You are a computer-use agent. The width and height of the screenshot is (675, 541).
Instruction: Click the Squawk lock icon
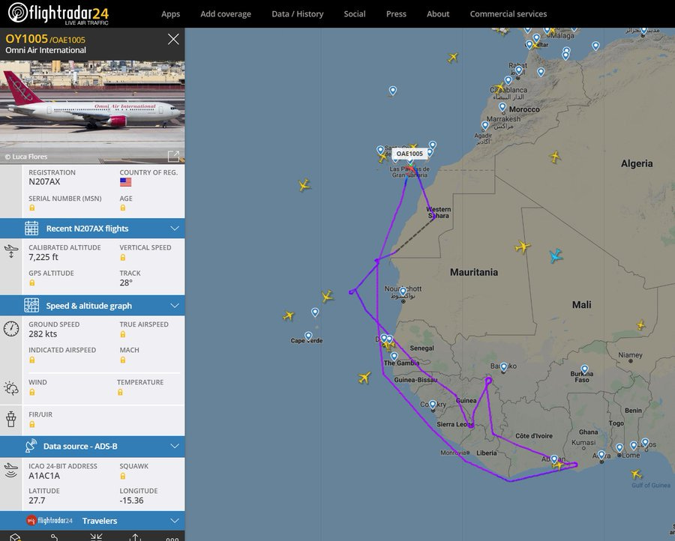123,476
